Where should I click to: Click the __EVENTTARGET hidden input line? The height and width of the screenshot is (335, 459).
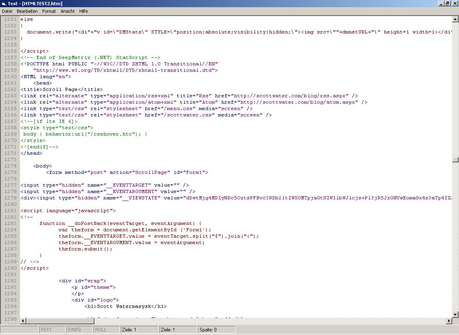pyautogui.click(x=104, y=185)
